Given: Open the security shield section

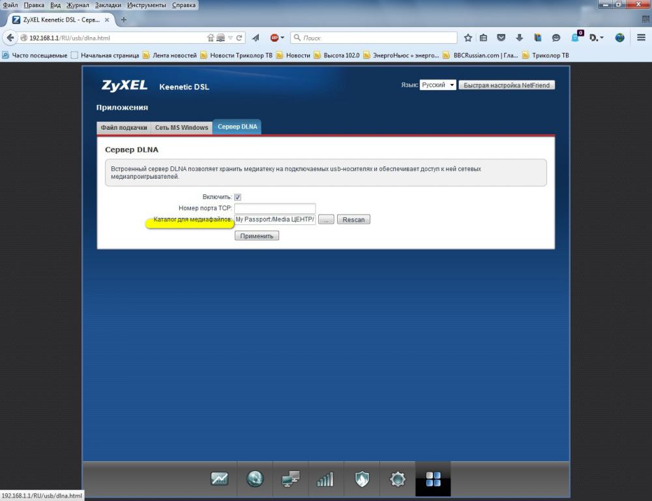Looking at the screenshot, I should pos(361,479).
